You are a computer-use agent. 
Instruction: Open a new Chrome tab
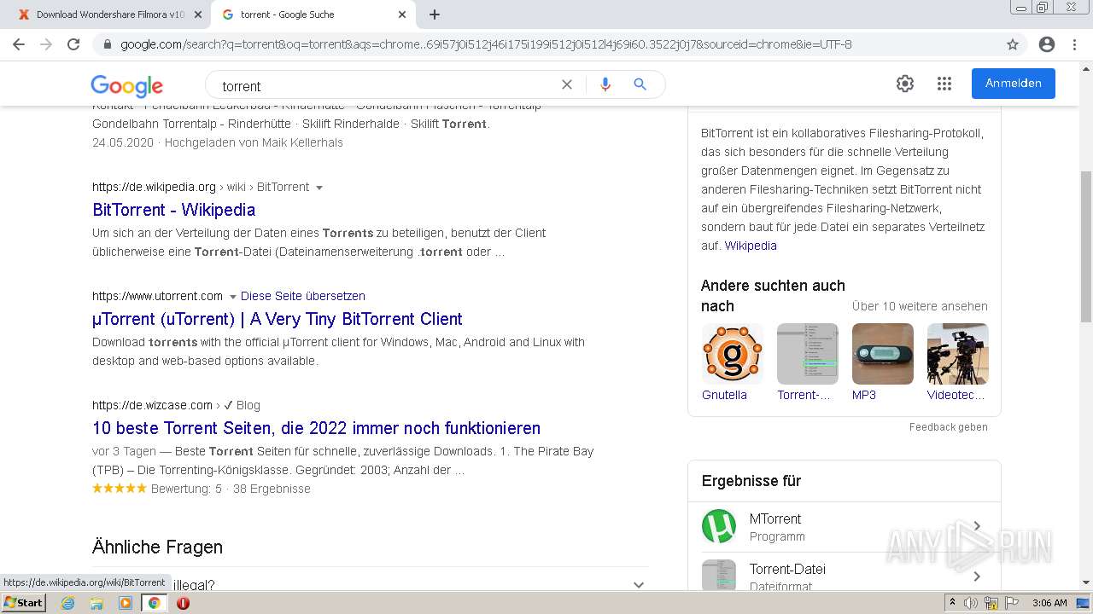click(x=435, y=14)
